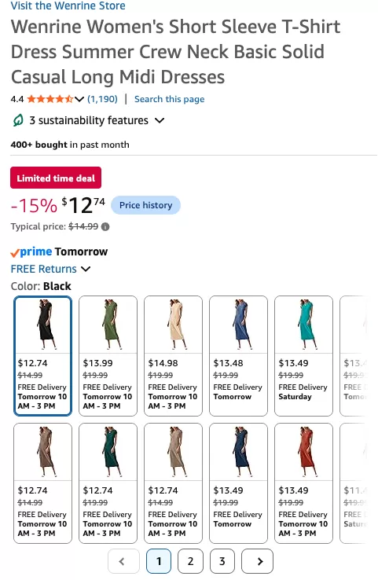Click Search this page link
This screenshot has width=378, height=580.
point(170,99)
